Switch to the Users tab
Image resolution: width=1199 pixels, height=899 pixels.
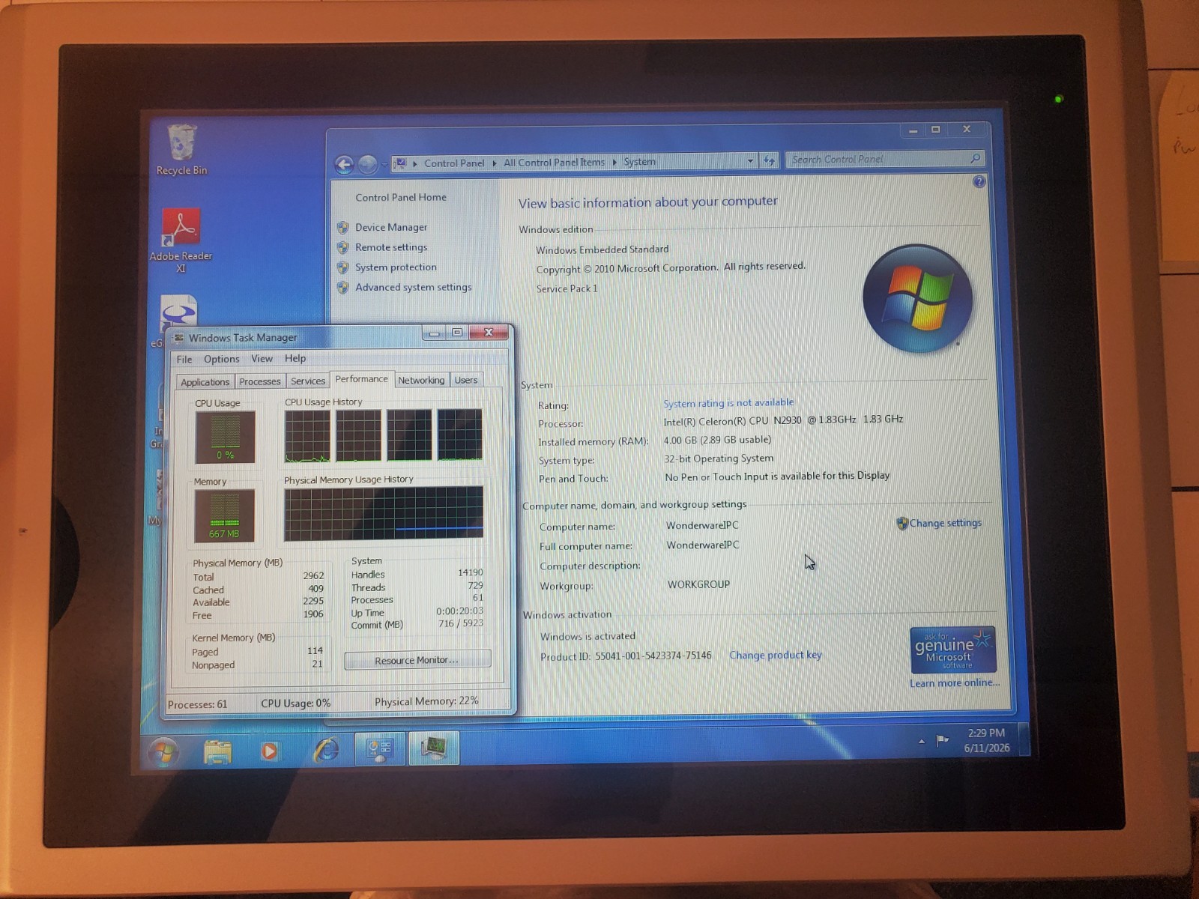pyautogui.click(x=465, y=380)
